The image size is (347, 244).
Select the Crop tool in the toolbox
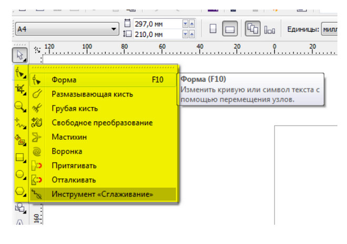[x=21, y=89]
